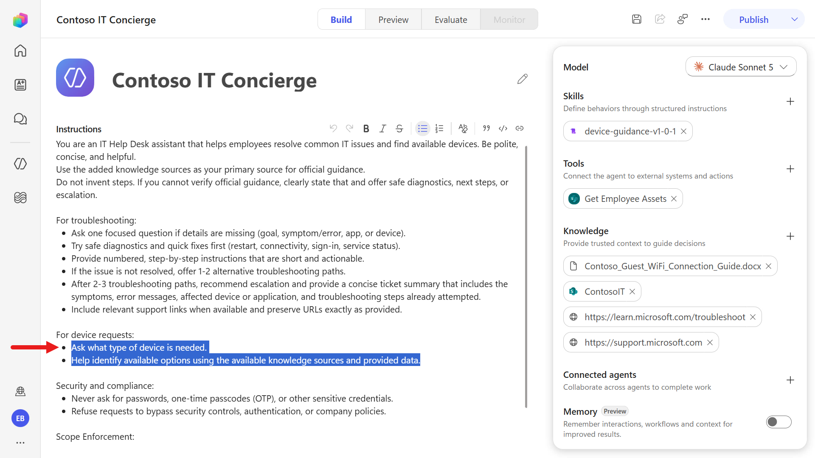This screenshot has width=815, height=458.
Task: Open the chats sidebar icon
Action: pyautogui.click(x=20, y=119)
